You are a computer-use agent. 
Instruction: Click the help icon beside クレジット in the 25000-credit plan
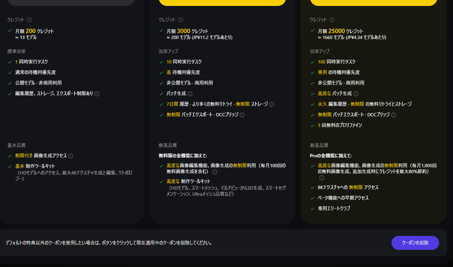click(332, 20)
